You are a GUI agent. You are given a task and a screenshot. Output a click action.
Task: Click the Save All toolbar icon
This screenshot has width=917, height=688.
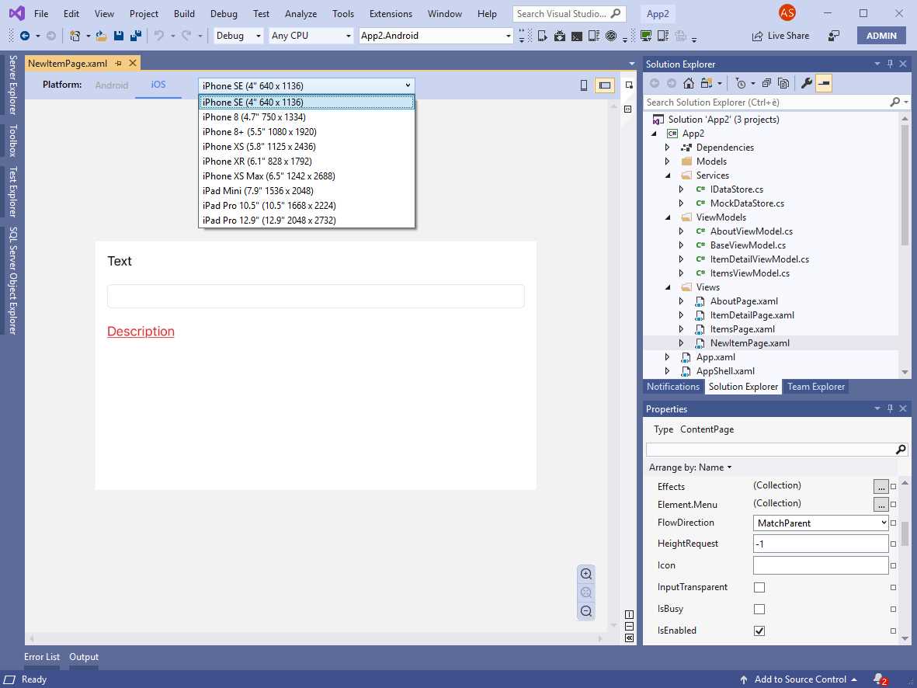point(134,36)
